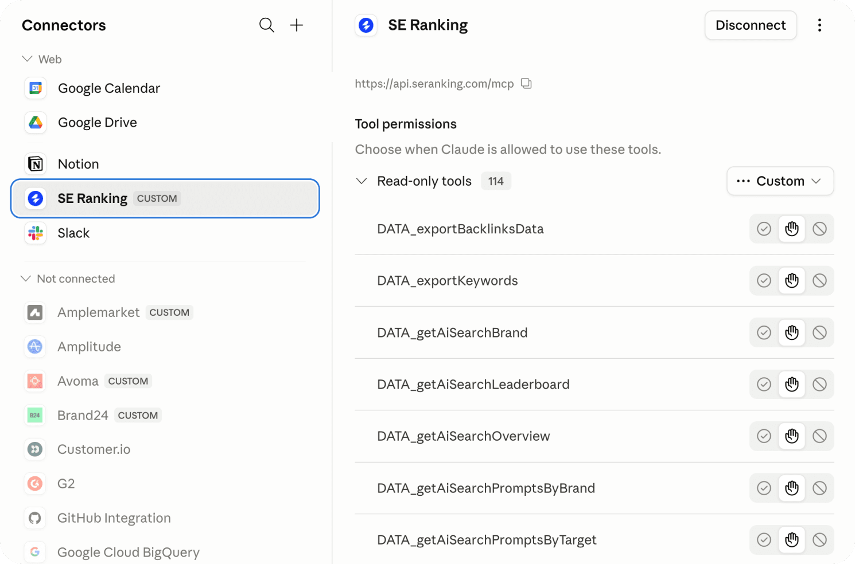The height and width of the screenshot is (564, 855).
Task: Click the CUSTOM badge next to SE Ranking
Action: point(157,198)
